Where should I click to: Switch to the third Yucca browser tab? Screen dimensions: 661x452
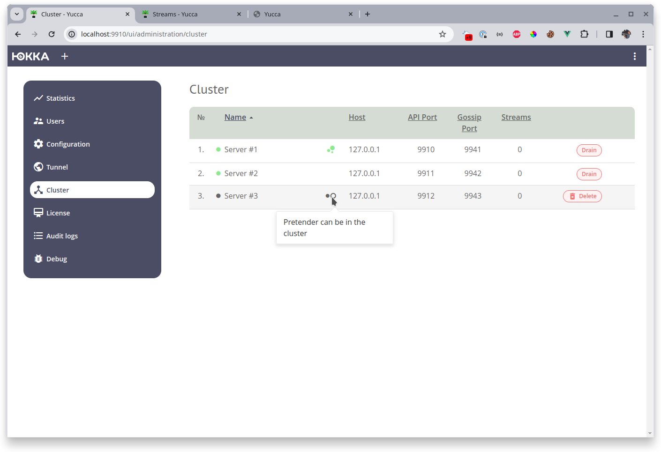[303, 14]
